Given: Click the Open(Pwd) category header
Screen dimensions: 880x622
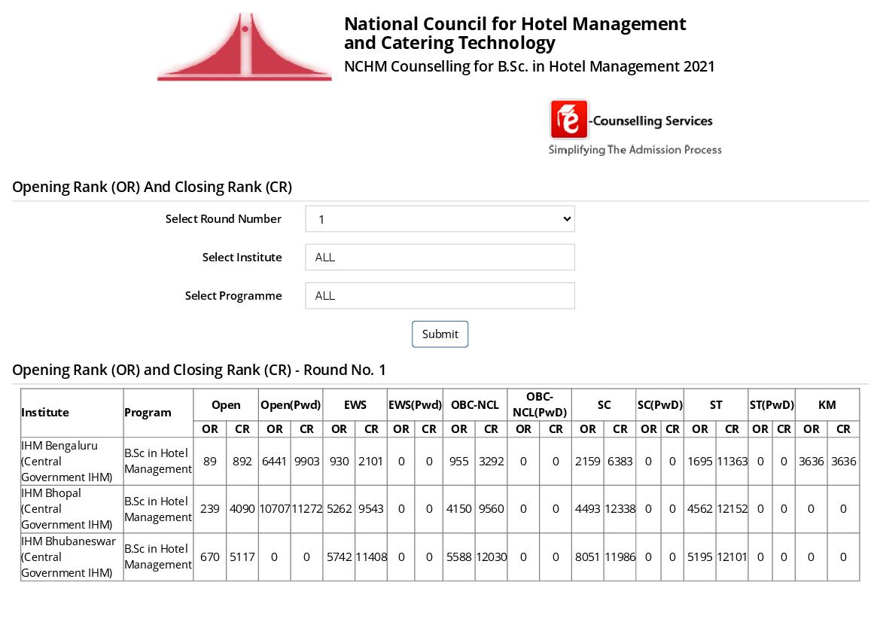Looking at the screenshot, I should (291, 404).
